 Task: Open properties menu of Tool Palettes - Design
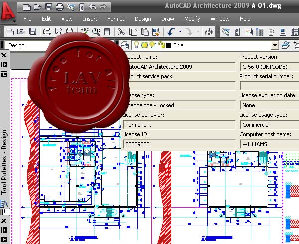(4, 74)
